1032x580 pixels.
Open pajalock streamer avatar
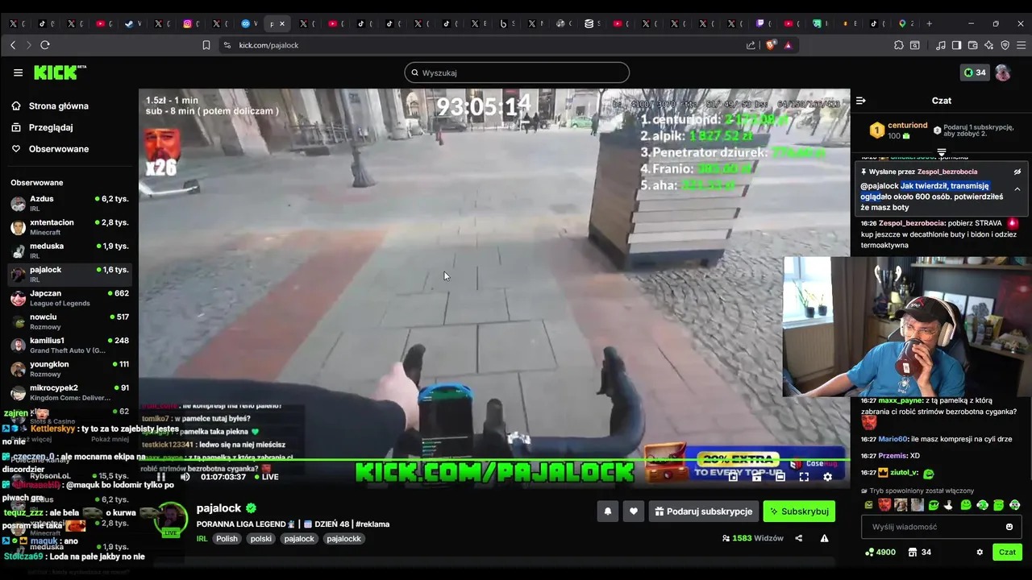click(x=171, y=520)
